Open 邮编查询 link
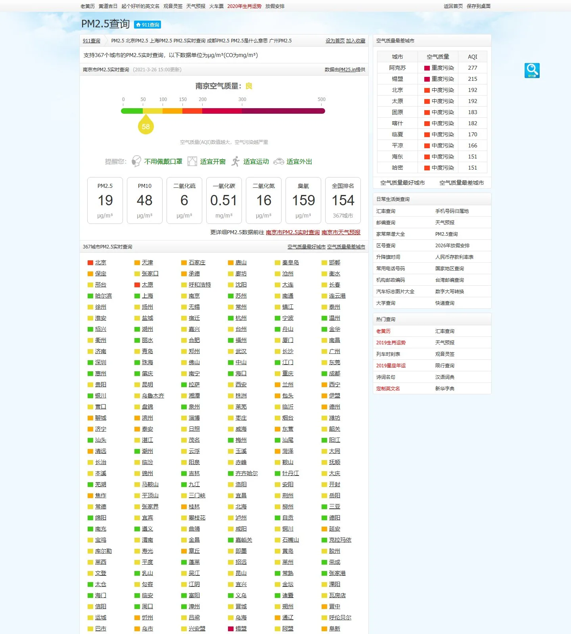Viewport: 571px width, 634px height. click(x=386, y=223)
